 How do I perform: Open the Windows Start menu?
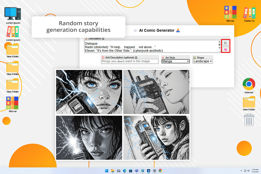107,171
